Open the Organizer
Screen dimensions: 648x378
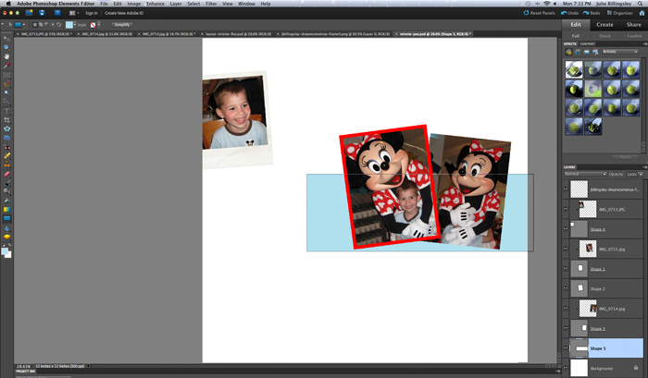(x=619, y=13)
